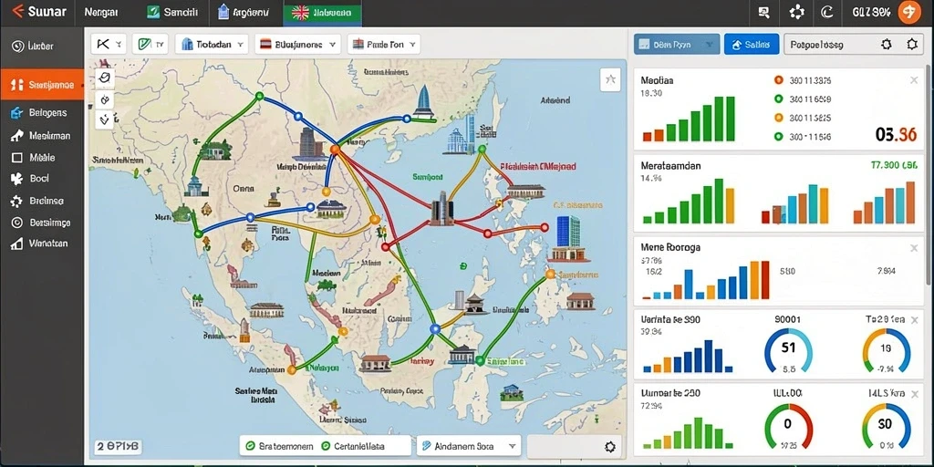Click the blue Satins button

point(752,44)
